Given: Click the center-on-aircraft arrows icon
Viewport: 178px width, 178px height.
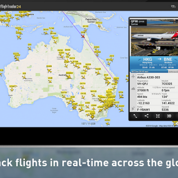Looking at the screenshot, I should click(158, 116).
